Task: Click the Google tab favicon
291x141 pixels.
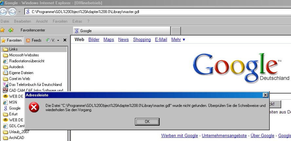Action: point(77,31)
